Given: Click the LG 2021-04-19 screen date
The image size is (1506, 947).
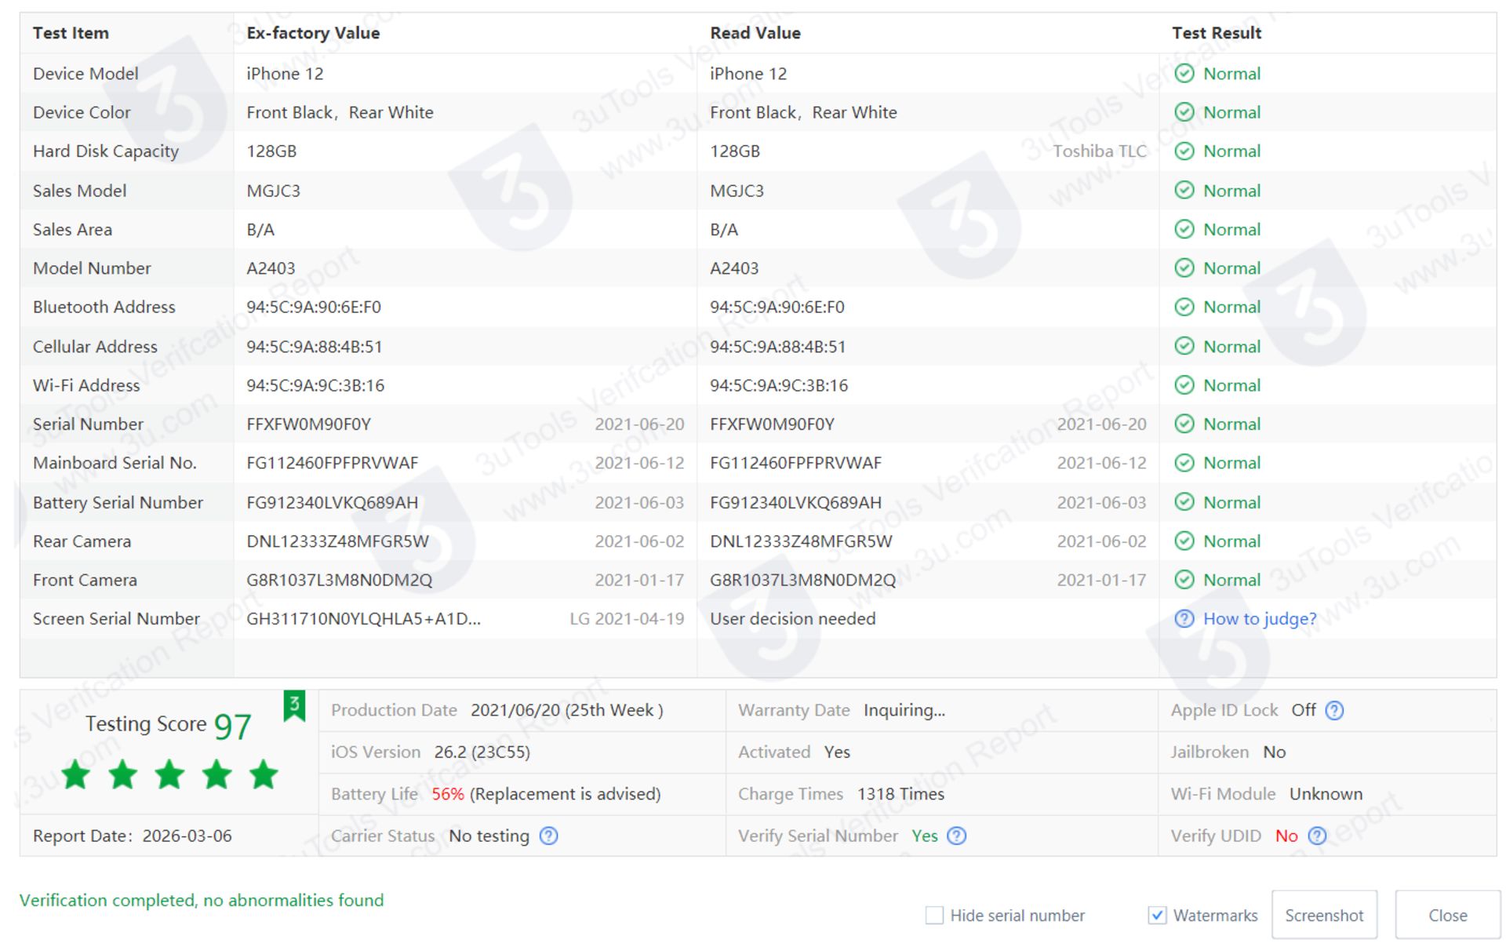Looking at the screenshot, I should pos(627,619).
